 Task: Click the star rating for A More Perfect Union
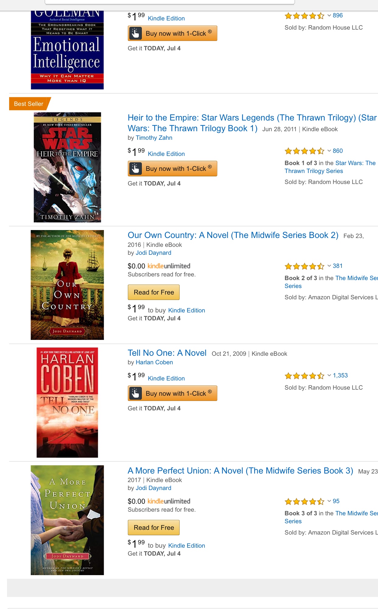click(x=304, y=502)
